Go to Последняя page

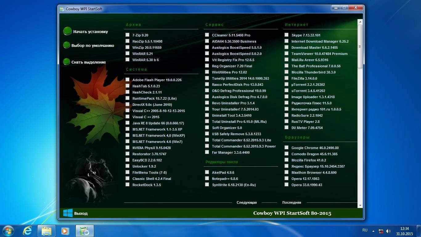click(292, 202)
